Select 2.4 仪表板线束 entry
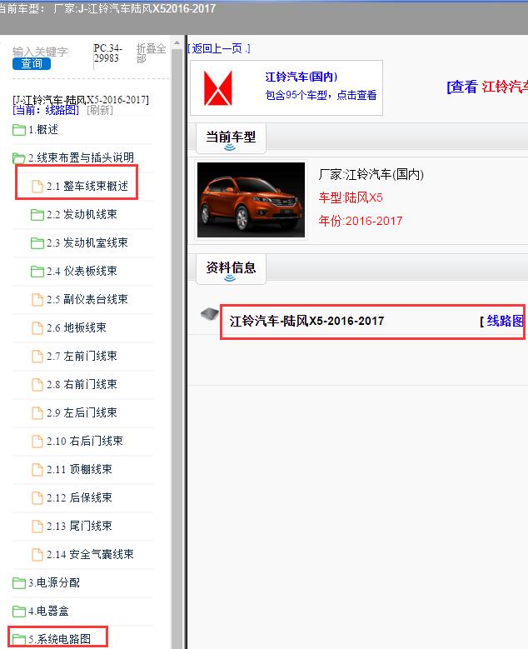Screen dimensions: 528x649 tap(82, 271)
